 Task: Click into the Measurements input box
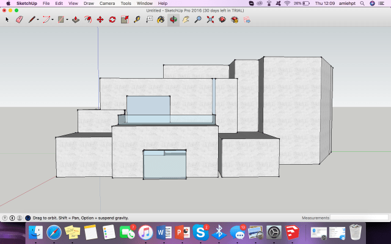coord(359,218)
